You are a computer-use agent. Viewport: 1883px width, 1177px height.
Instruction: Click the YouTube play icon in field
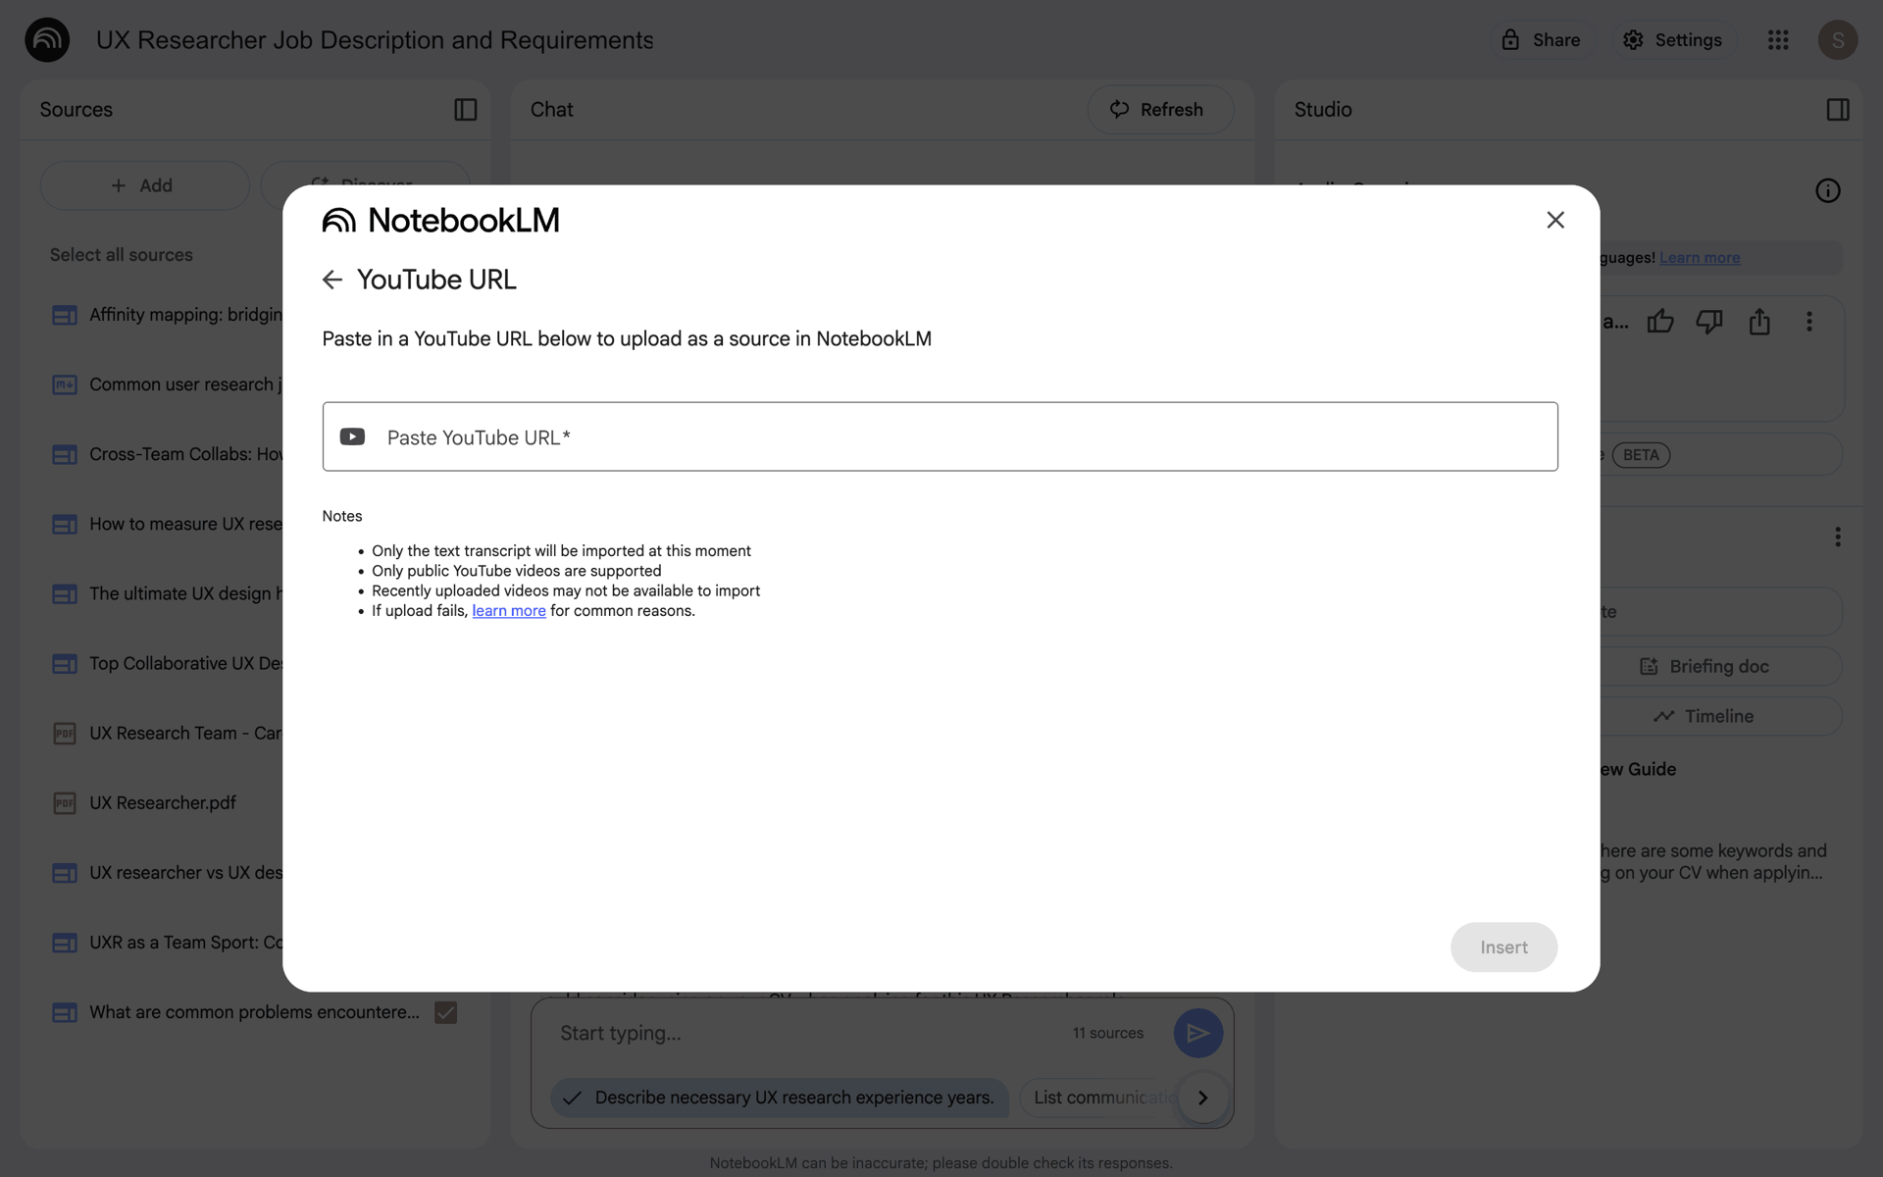[x=352, y=436]
